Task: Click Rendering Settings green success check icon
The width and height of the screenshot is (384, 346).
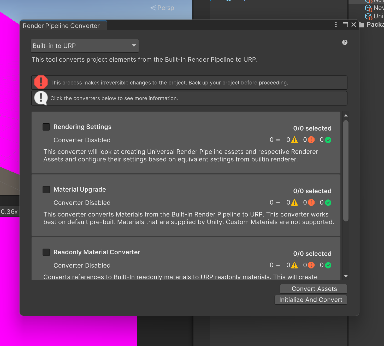Action: pyautogui.click(x=328, y=140)
